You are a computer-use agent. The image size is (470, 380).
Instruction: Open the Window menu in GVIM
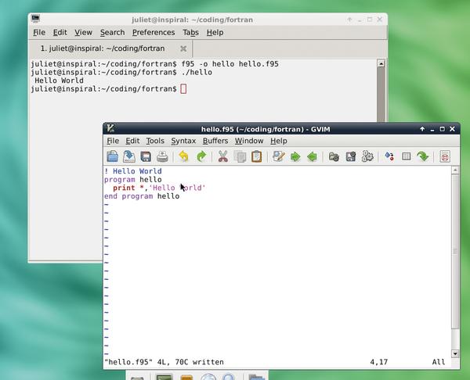point(249,141)
